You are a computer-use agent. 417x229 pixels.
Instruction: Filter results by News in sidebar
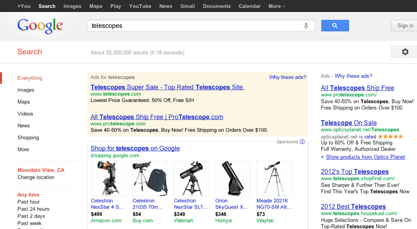[24, 126]
